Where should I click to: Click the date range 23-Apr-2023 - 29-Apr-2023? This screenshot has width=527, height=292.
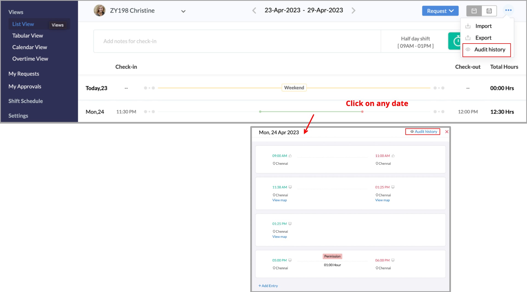304,10
